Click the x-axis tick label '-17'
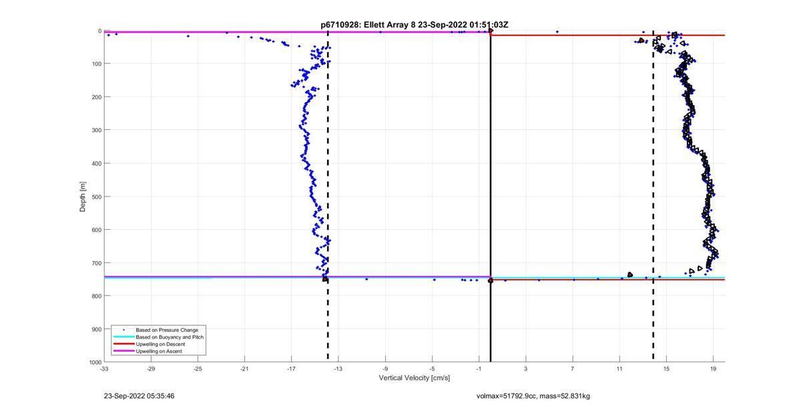Image resolution: width=801 pixels, height=407 pixels. pos(291,368)
